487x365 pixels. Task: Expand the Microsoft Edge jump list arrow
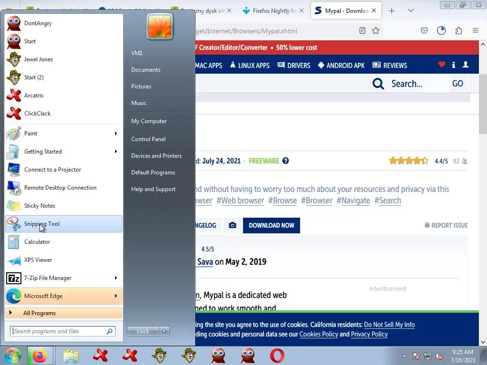(x=116, y=296)
